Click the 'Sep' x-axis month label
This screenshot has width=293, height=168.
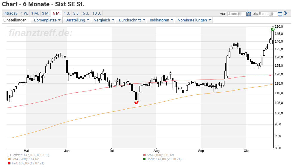pyautogui.click(x=201, y=151)
